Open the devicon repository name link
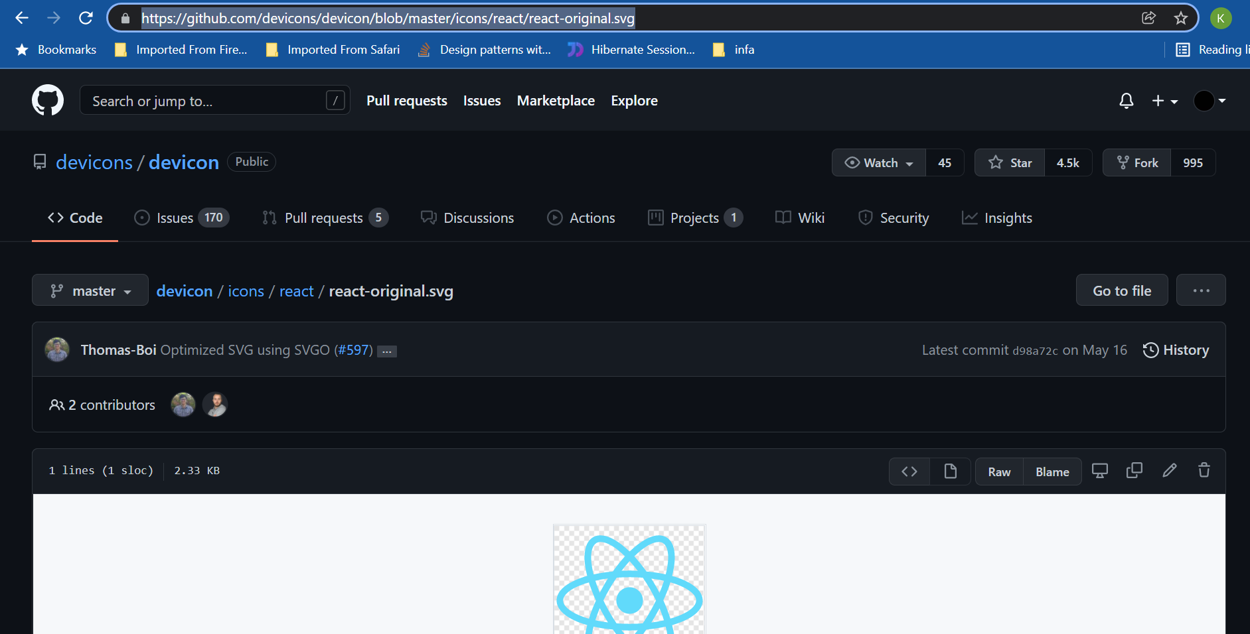 coord(184,162)
